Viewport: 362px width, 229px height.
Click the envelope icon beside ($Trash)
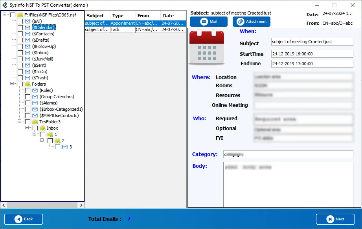pos(28,78)
